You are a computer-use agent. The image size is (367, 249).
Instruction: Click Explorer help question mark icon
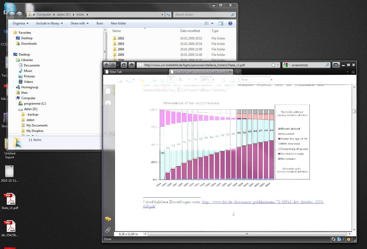230,23
